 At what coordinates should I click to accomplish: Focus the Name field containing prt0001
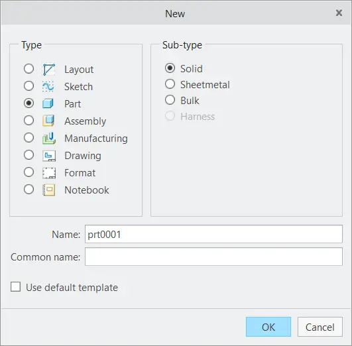213,234
